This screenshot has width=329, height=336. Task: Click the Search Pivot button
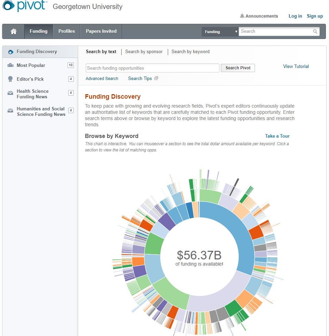click(x=238, y=68)
